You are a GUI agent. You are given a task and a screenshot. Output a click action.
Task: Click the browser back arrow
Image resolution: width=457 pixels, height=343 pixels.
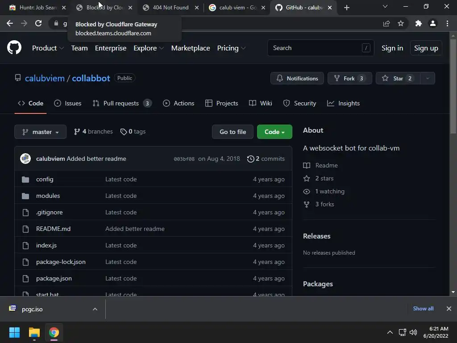[x=10, y=23]
